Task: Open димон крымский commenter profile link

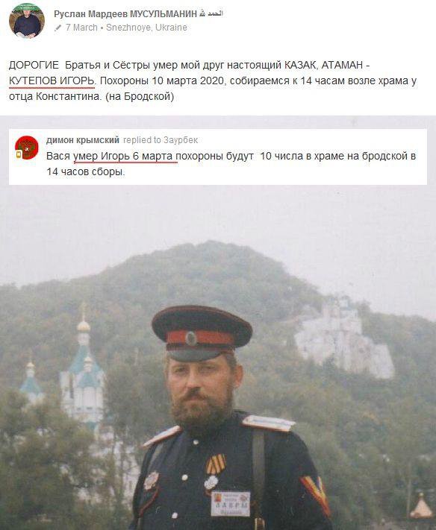Action: tap(83, 140)
